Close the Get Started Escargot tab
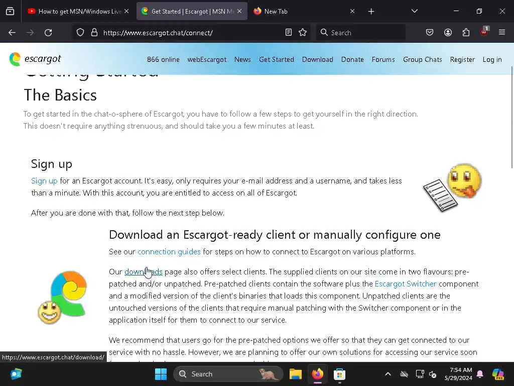This screenshot has width=514, height=386. [239, 11]
